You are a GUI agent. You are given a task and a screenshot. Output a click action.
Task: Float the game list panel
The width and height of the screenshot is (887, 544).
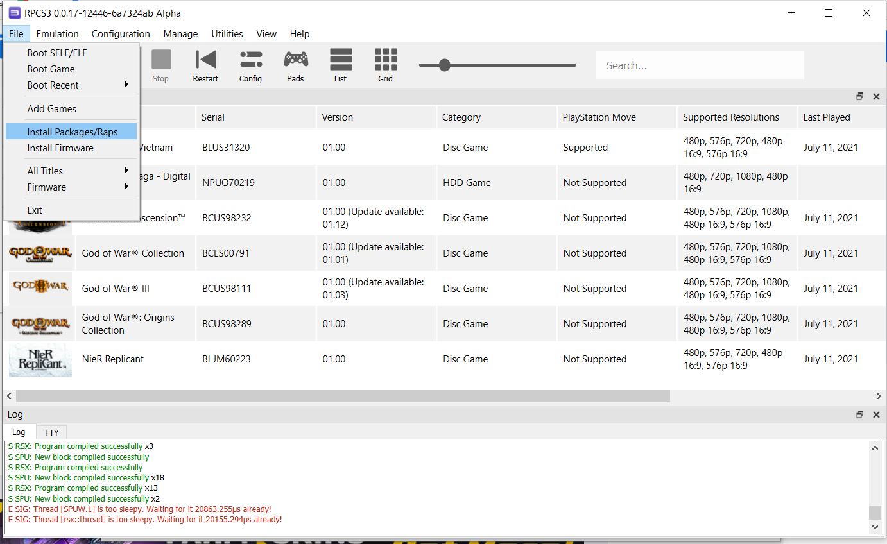pos(860,96)
